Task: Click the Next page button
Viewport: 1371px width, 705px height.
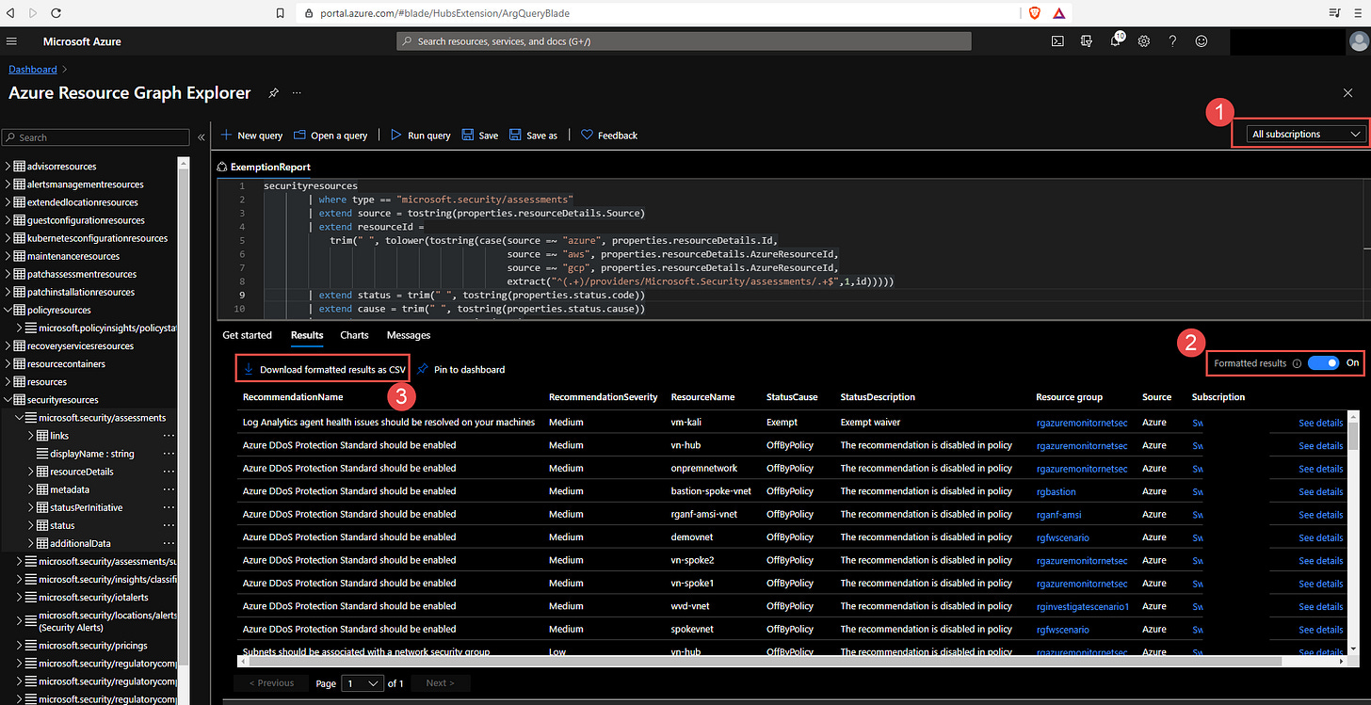Action: 440,683
